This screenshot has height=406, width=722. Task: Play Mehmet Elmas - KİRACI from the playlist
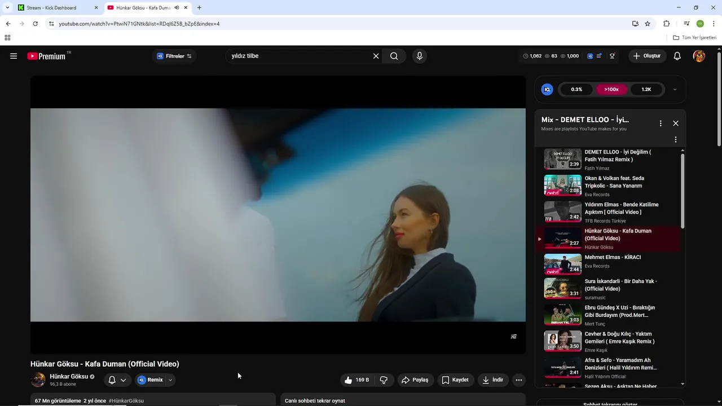point(608,264)
